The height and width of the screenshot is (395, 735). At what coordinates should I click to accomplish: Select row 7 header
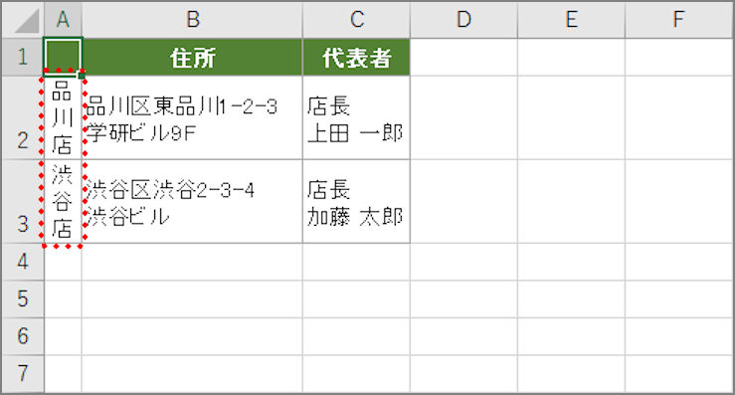[x=23, y=373]
